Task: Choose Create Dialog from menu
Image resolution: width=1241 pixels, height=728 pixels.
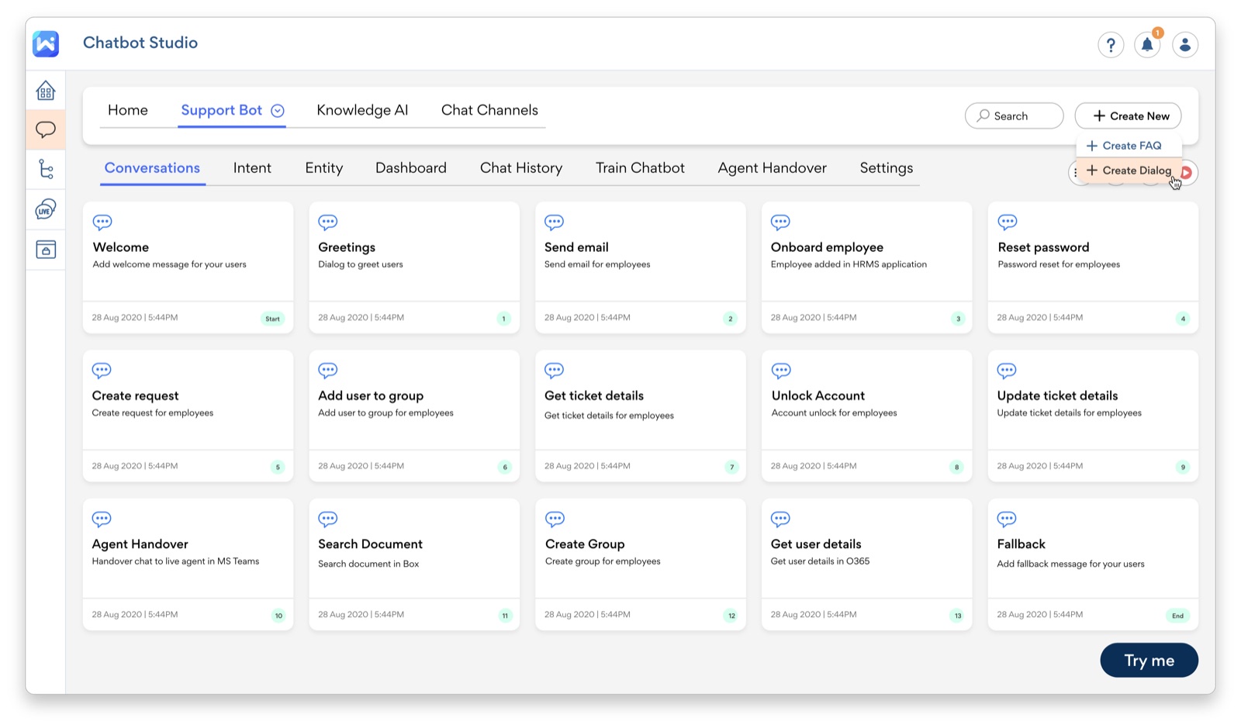Action: (1129, 171)
